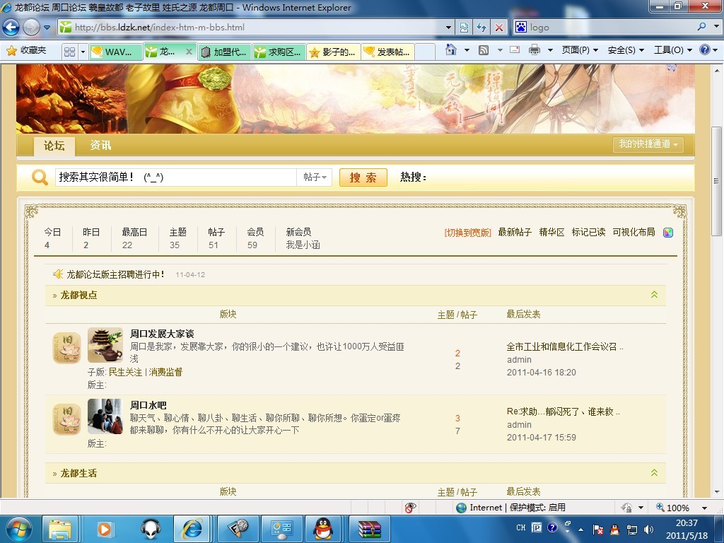Switch to the 求购区... tab

click(x=279, y=52)
